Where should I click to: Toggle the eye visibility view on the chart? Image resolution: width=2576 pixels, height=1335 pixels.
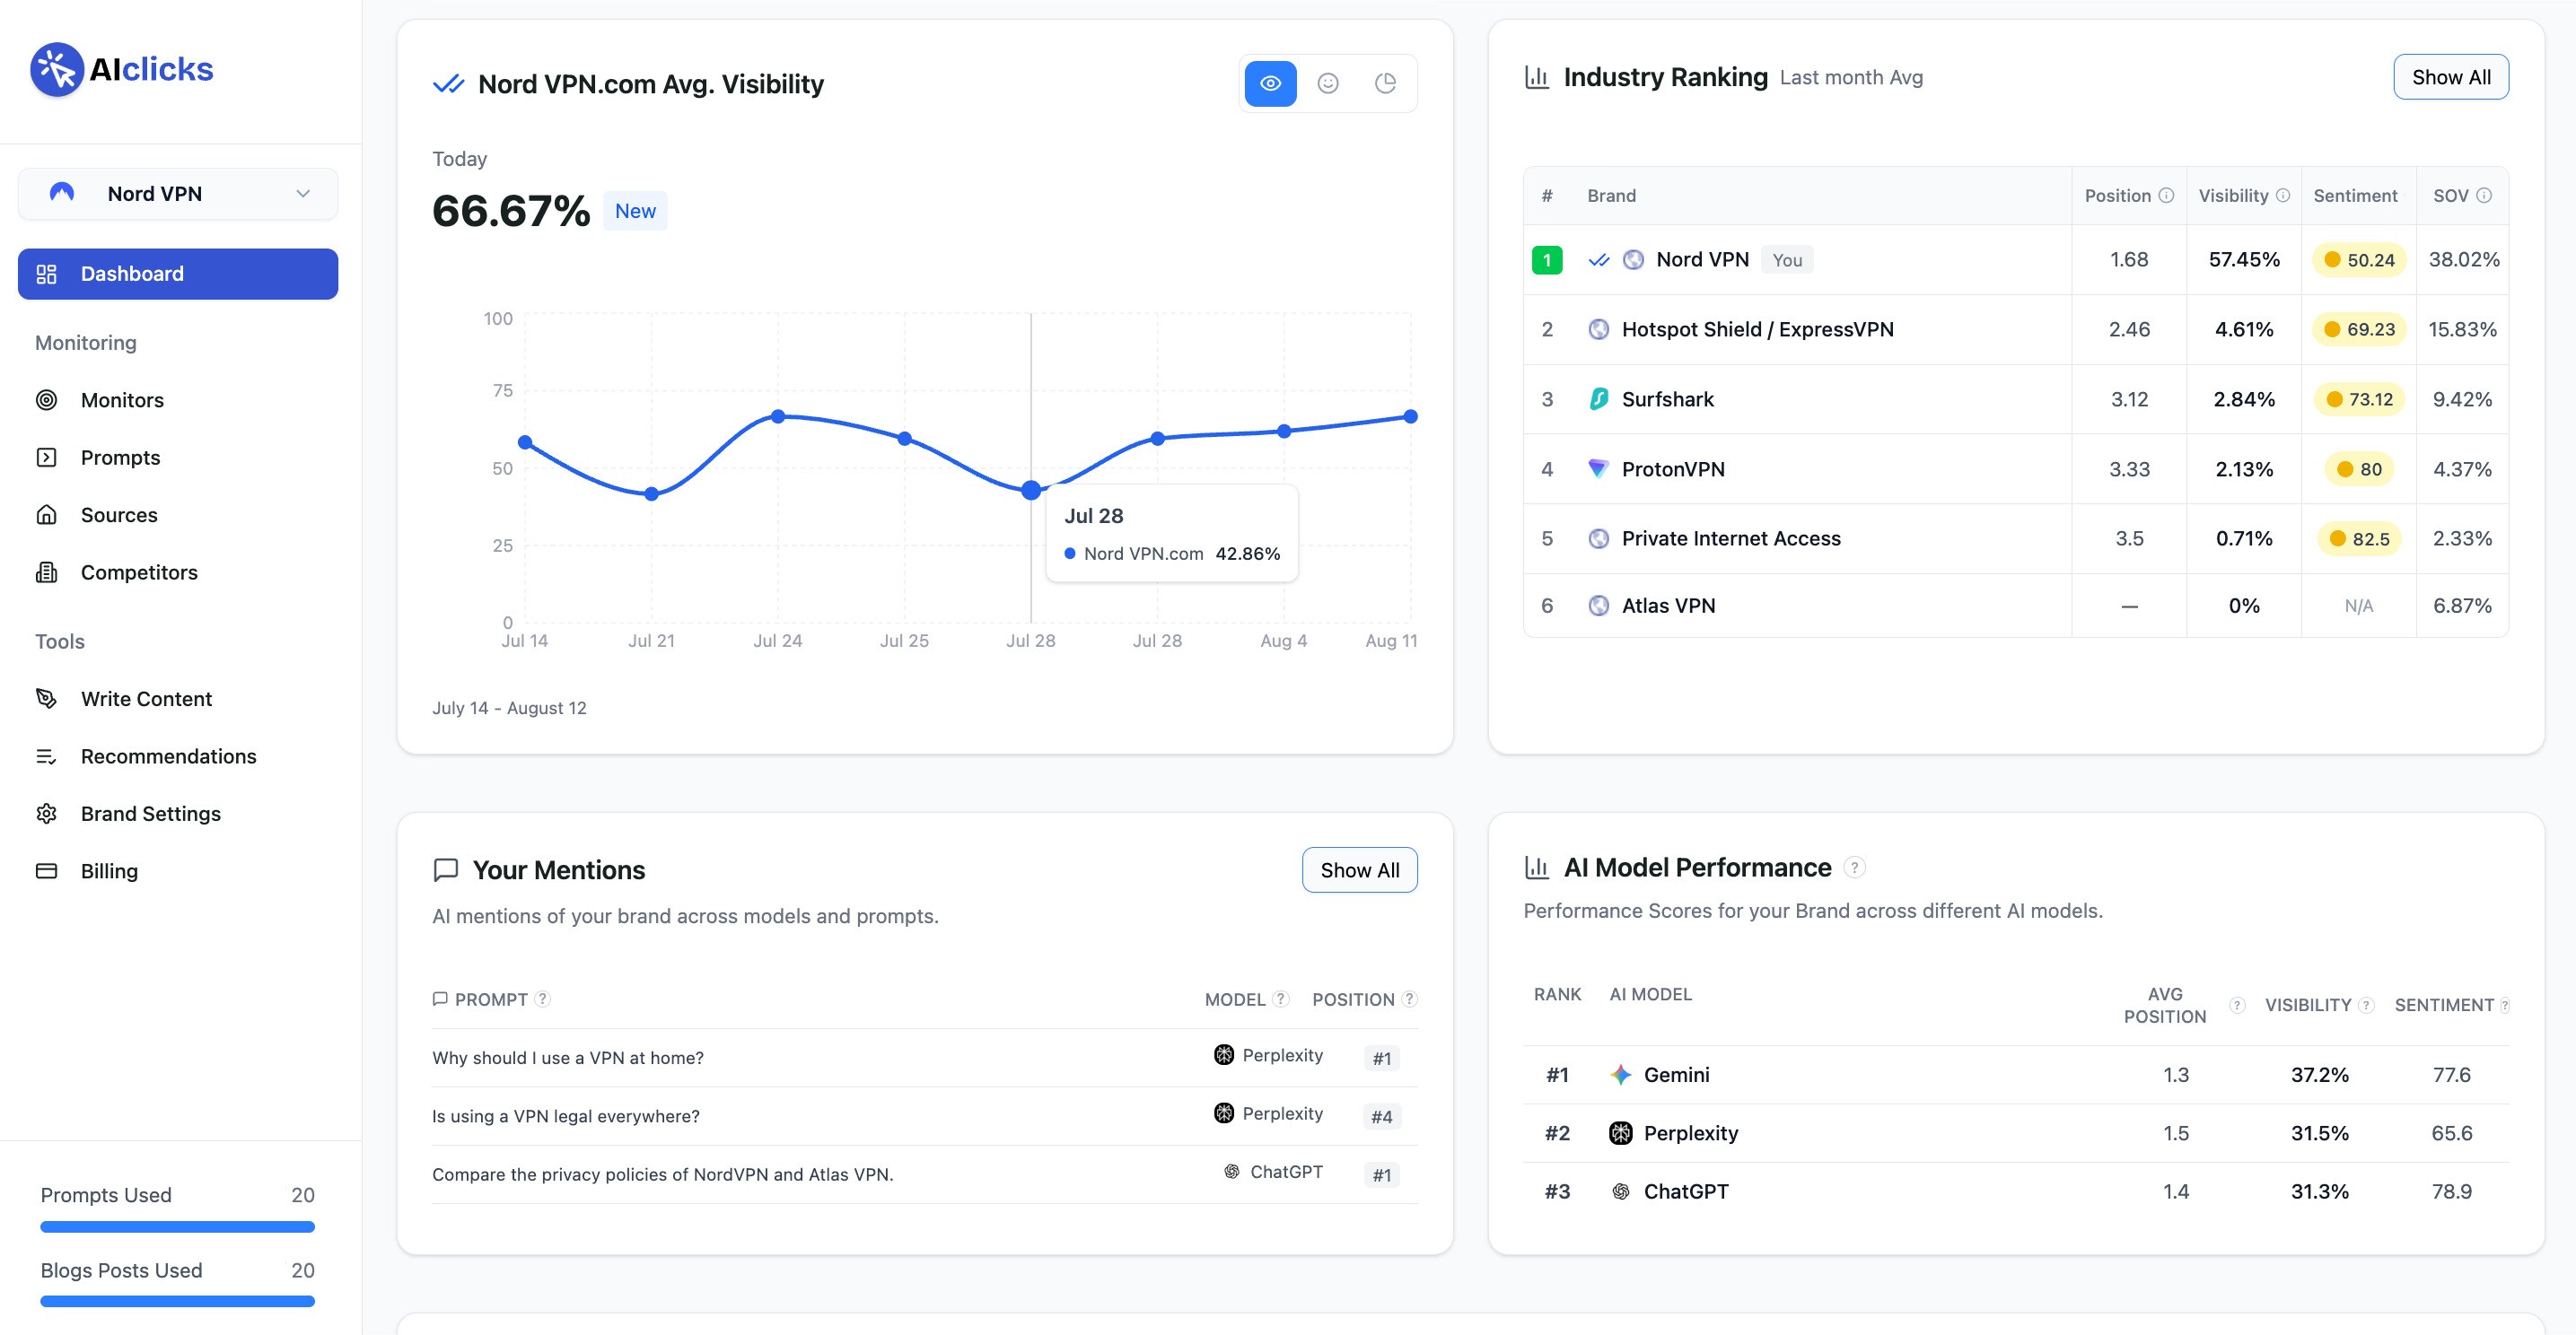(1270, 83)
